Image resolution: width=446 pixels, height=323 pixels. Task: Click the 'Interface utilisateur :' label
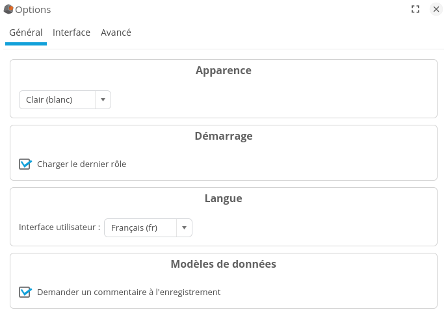[x=59, y=228]
